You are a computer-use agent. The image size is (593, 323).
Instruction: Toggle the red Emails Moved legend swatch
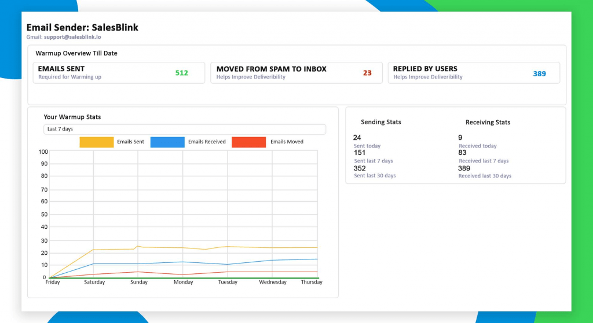point(248,142)
